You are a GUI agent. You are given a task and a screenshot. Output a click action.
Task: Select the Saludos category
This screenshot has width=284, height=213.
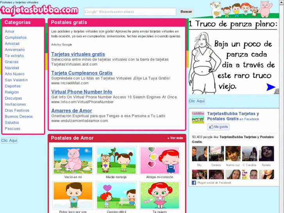pyautogui.click(x=12, y=123)
